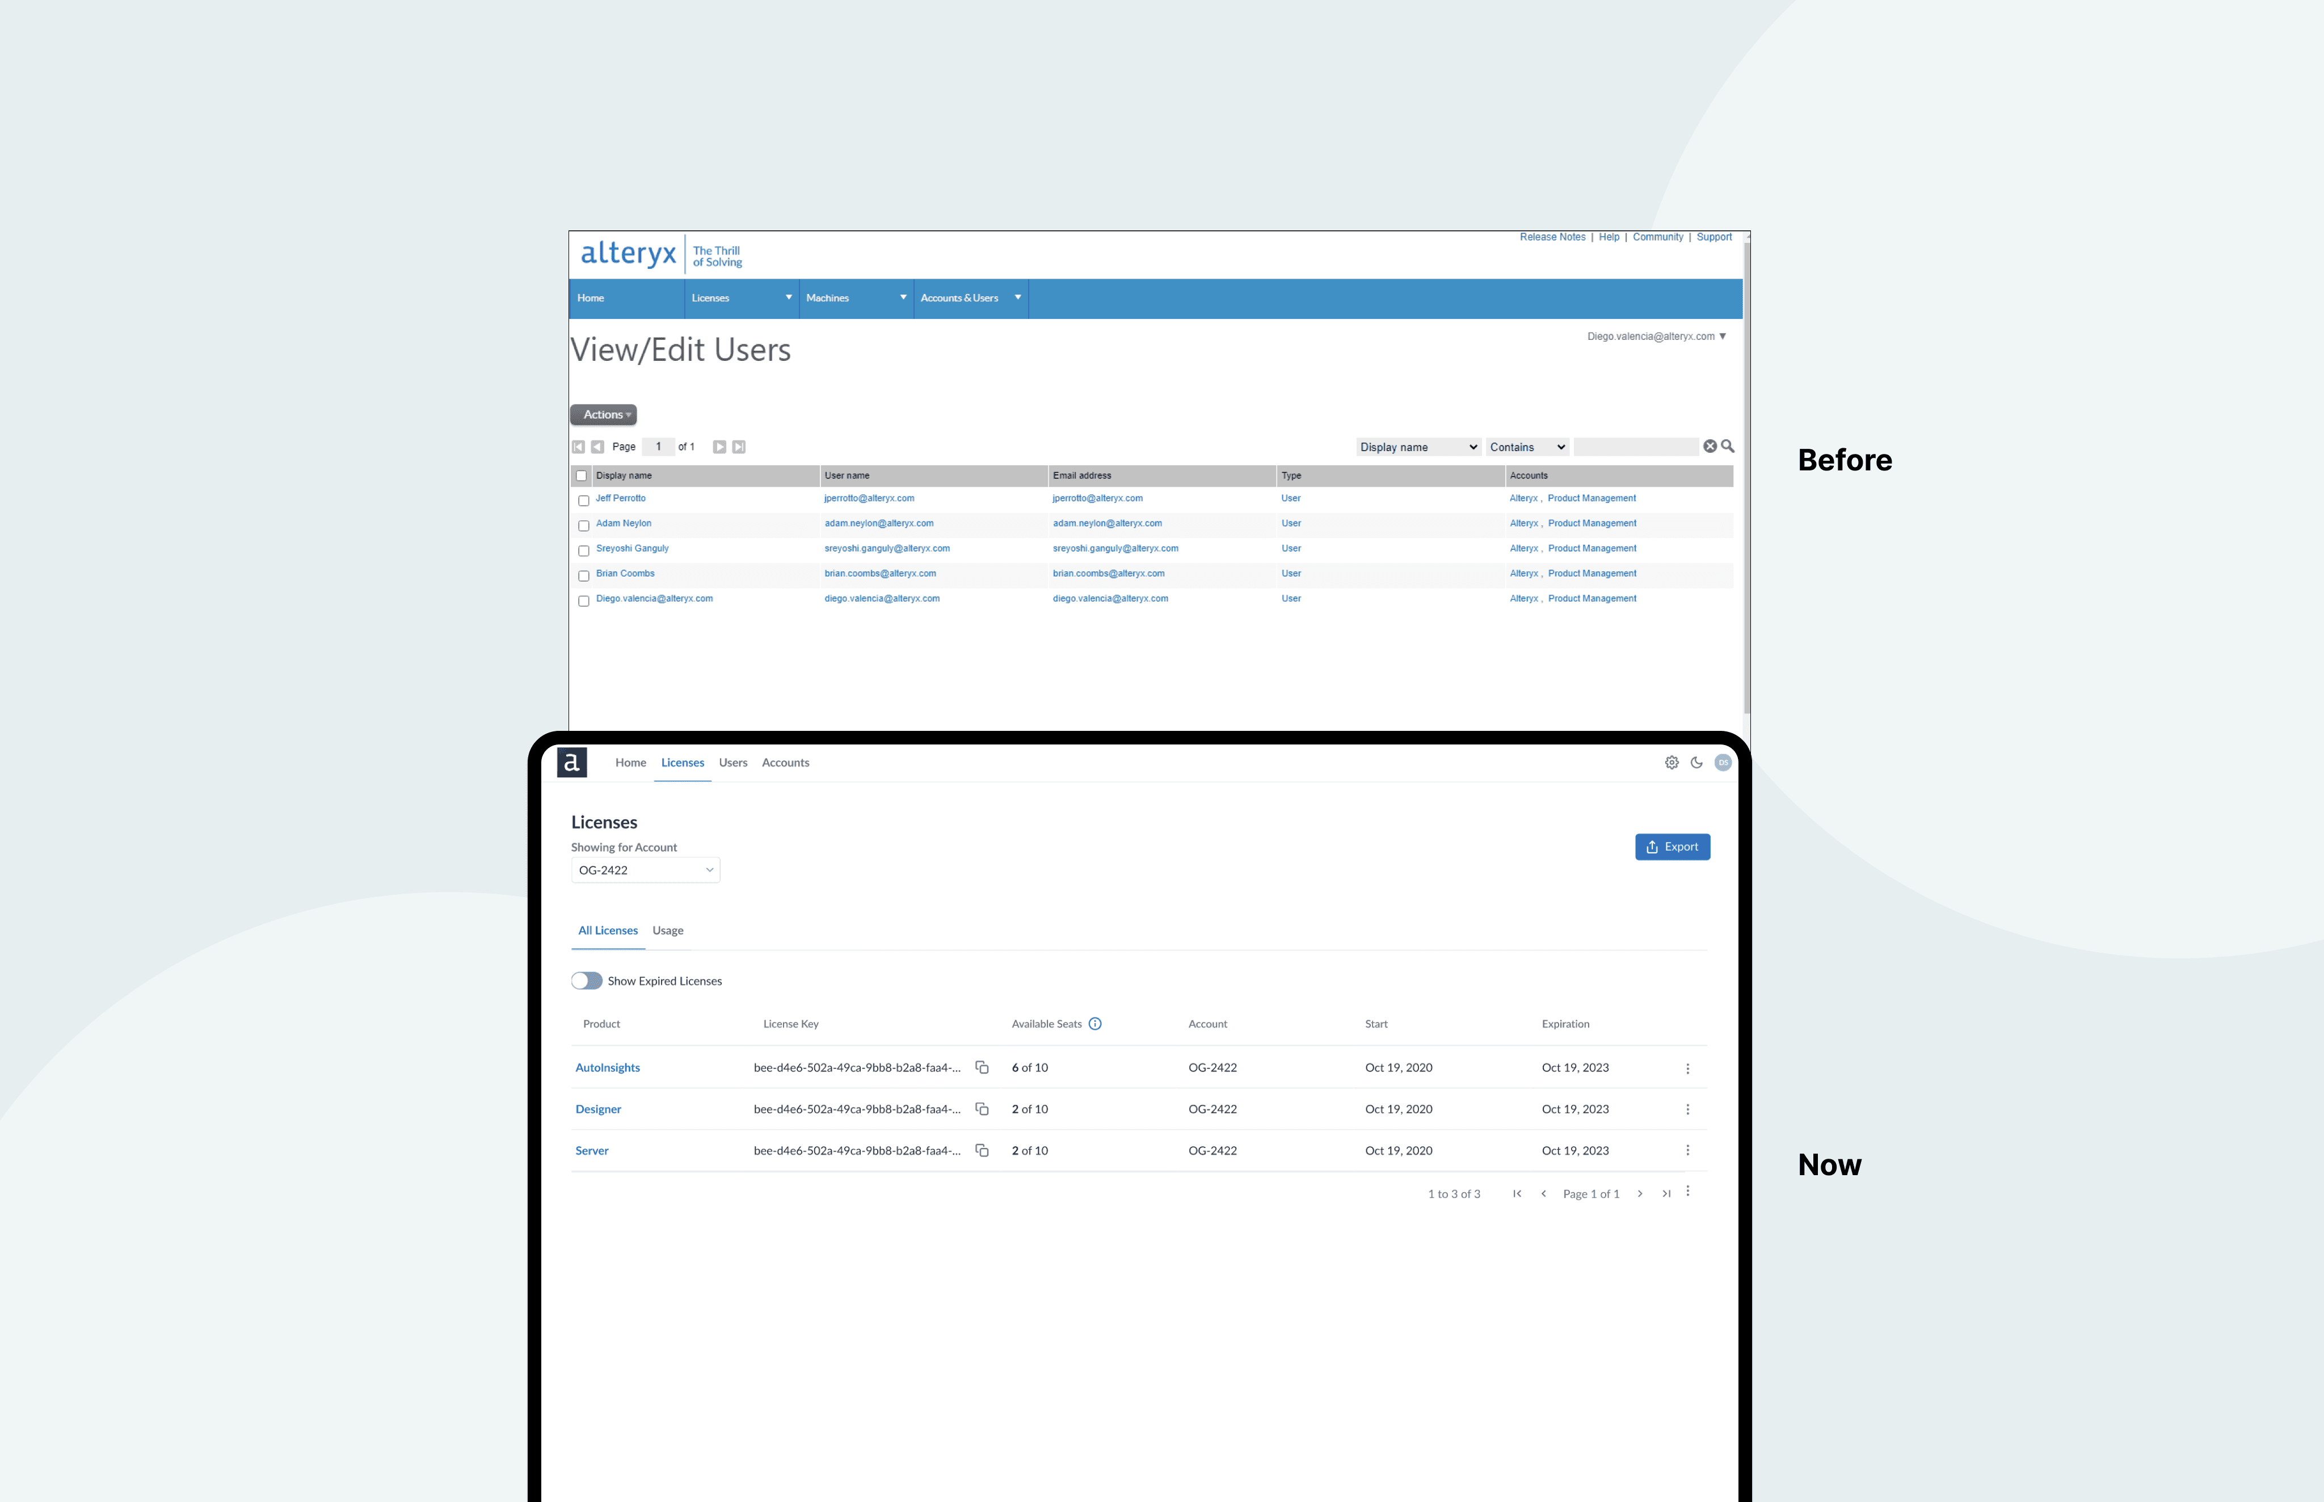Screen dimensions: 2324x1502
Task: Jump to first page in old Users grid
Action: coord(578,447)
